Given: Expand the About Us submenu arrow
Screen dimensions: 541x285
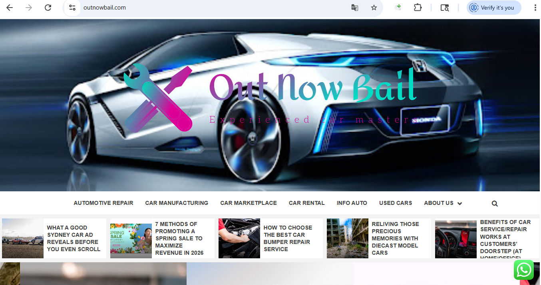Looking at the screenshot, I should pos(459,203).
